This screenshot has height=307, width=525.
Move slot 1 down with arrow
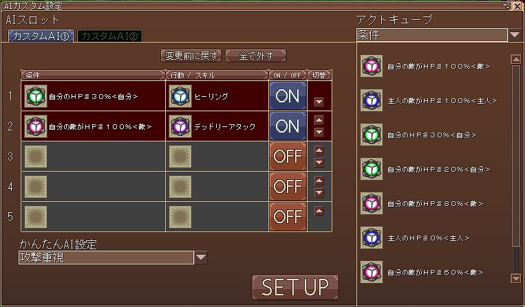pyautogui.click(x=319, y=102)
